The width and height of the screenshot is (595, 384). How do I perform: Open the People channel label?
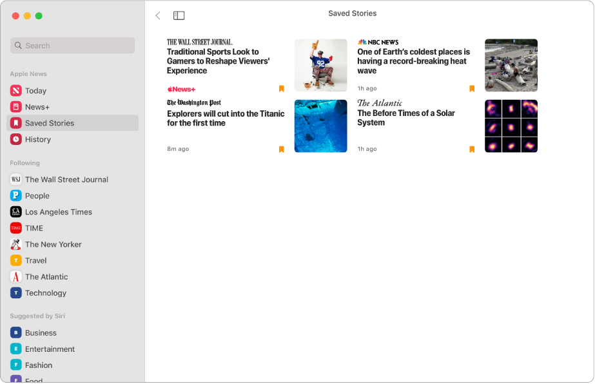37,196
